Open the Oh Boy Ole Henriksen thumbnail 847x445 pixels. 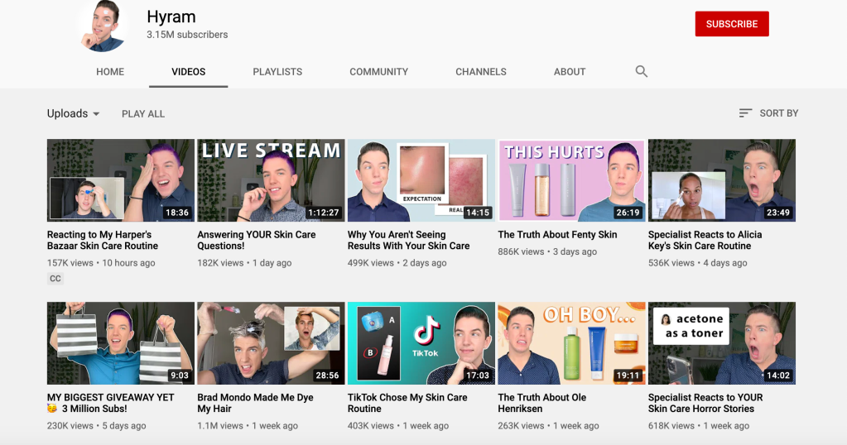pos(571,343)
